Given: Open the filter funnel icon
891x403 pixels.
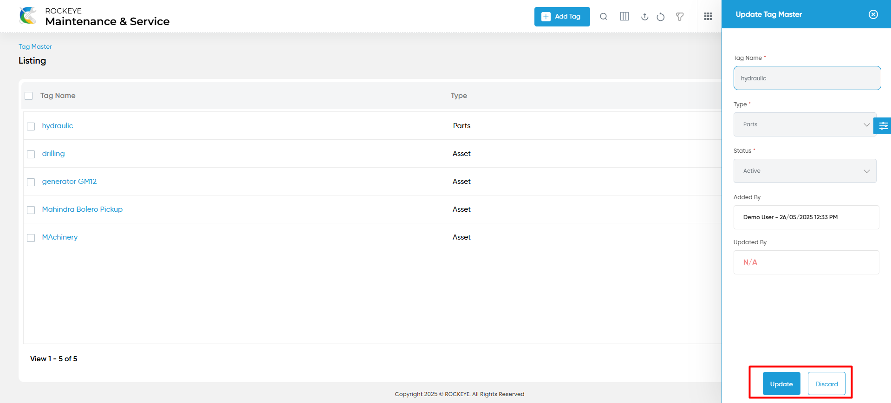Looking at the screenshot, I should tap(680, 17).
